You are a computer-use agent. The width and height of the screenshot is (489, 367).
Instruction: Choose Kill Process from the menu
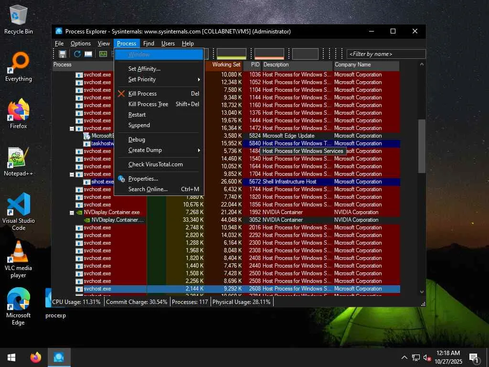159,94
